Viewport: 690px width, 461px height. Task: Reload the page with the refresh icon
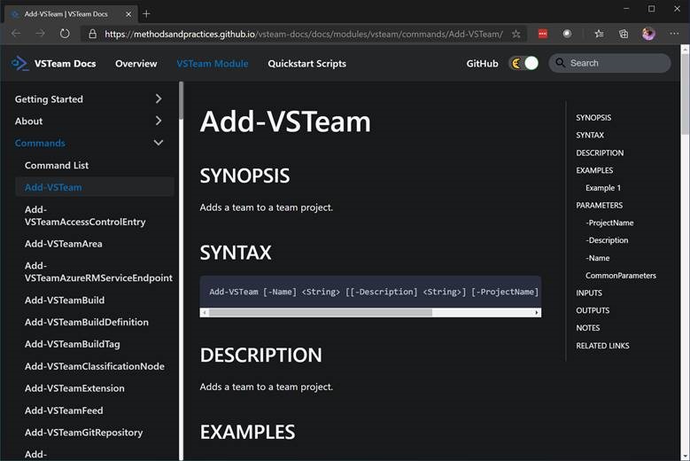pyautogui.click(x=65, y=34)
